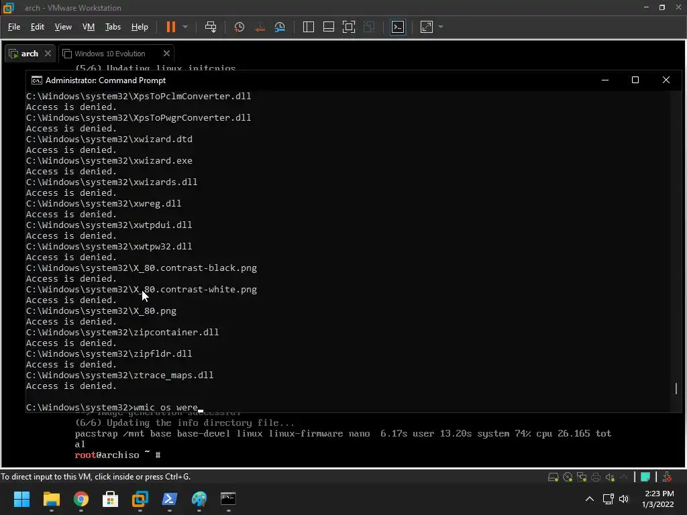Open Microsoft Store from the taskbar
Image resolution: width=687 pixels, height=515 pixels.
(x=111, y=499)
